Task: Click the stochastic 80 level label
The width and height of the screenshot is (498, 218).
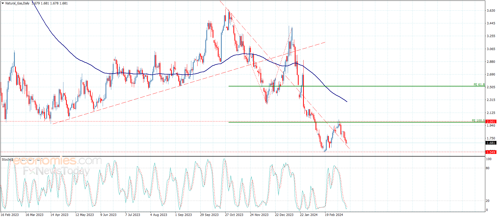Action: [x=488, y=168]
